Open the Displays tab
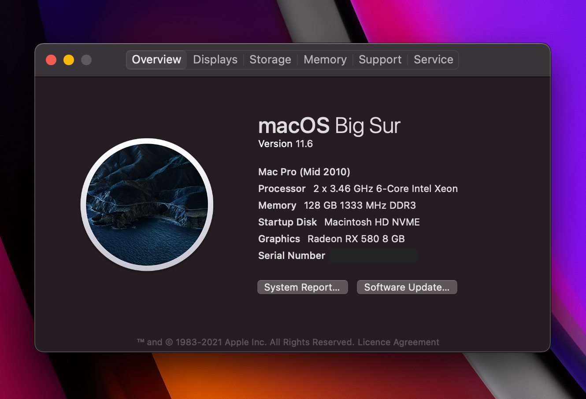The width and height of the screenshot is (586, 399). [215, 60]
